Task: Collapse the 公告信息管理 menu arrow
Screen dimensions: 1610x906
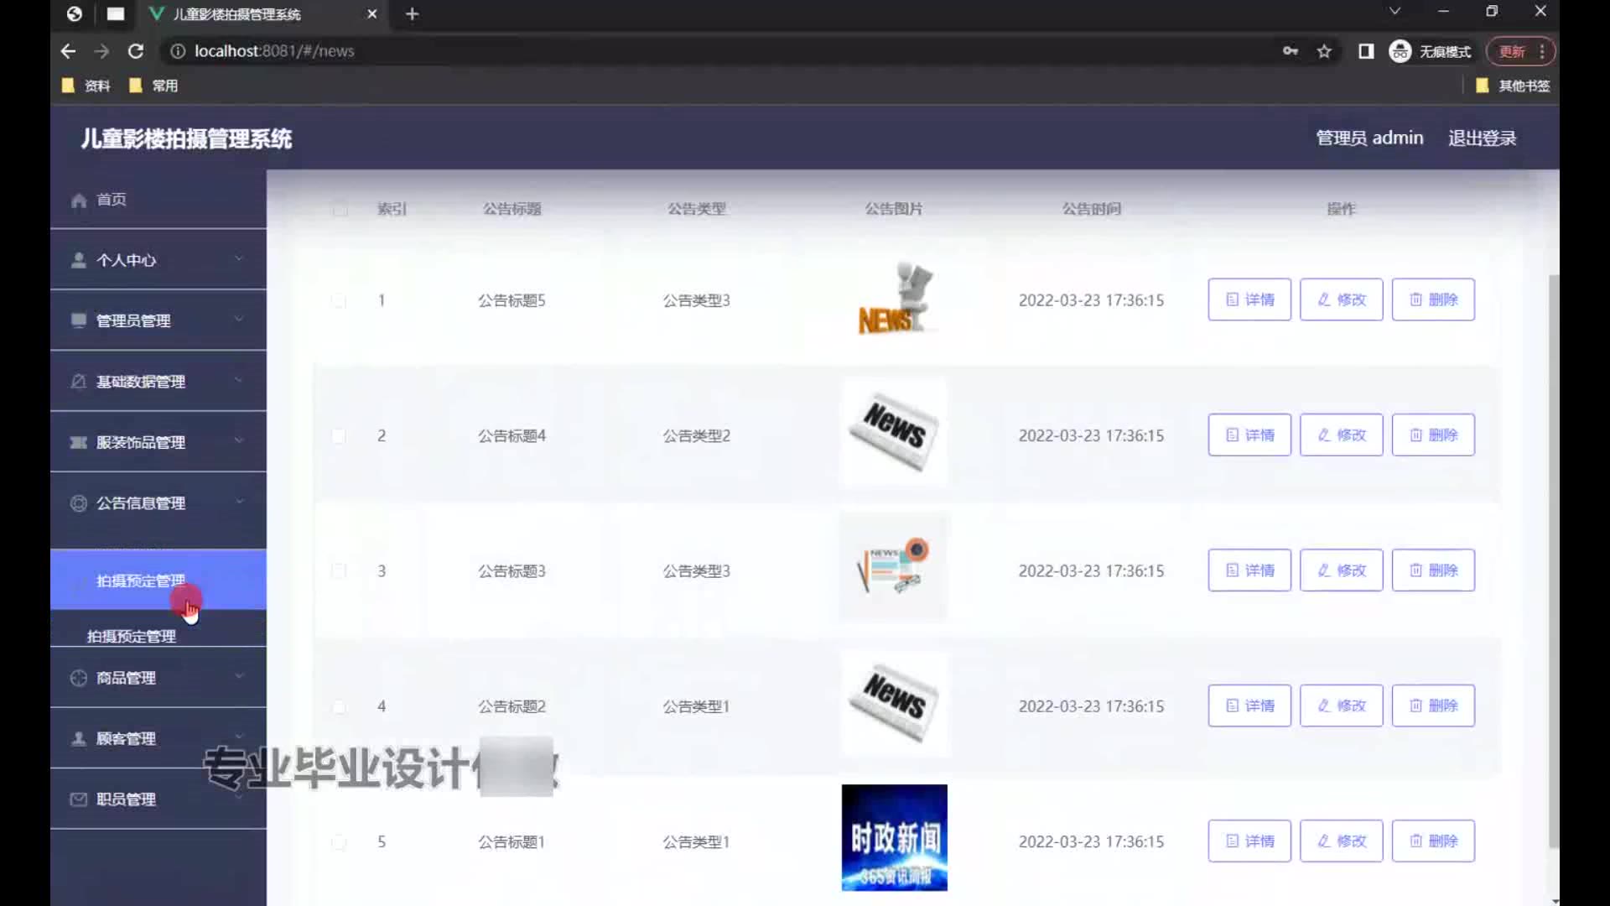Action: coord(239,502)
